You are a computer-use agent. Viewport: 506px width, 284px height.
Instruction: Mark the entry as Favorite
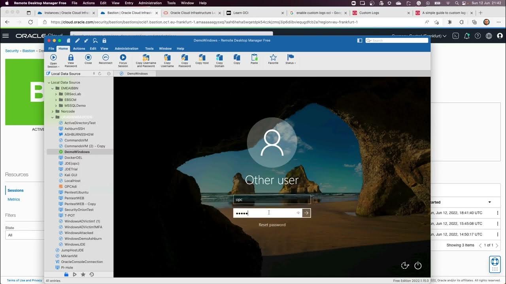tap(273, 59)
